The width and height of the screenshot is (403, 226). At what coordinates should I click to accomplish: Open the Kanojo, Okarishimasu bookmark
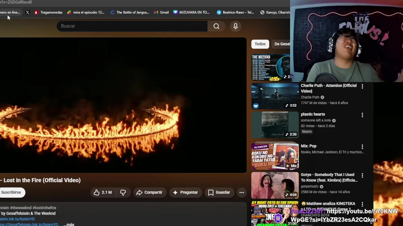tap(275, 13)
